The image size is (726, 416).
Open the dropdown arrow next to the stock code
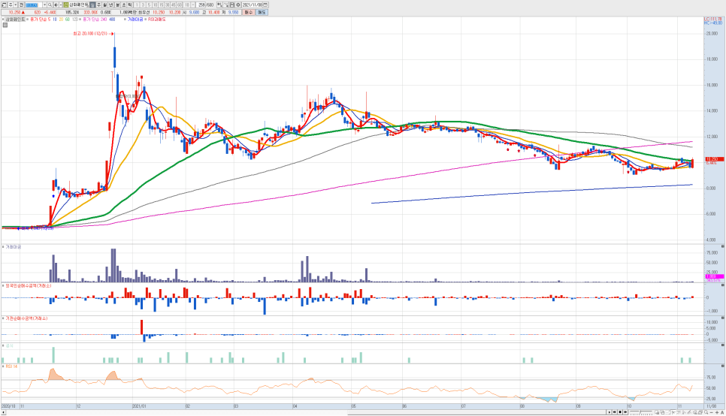(45, 5)
